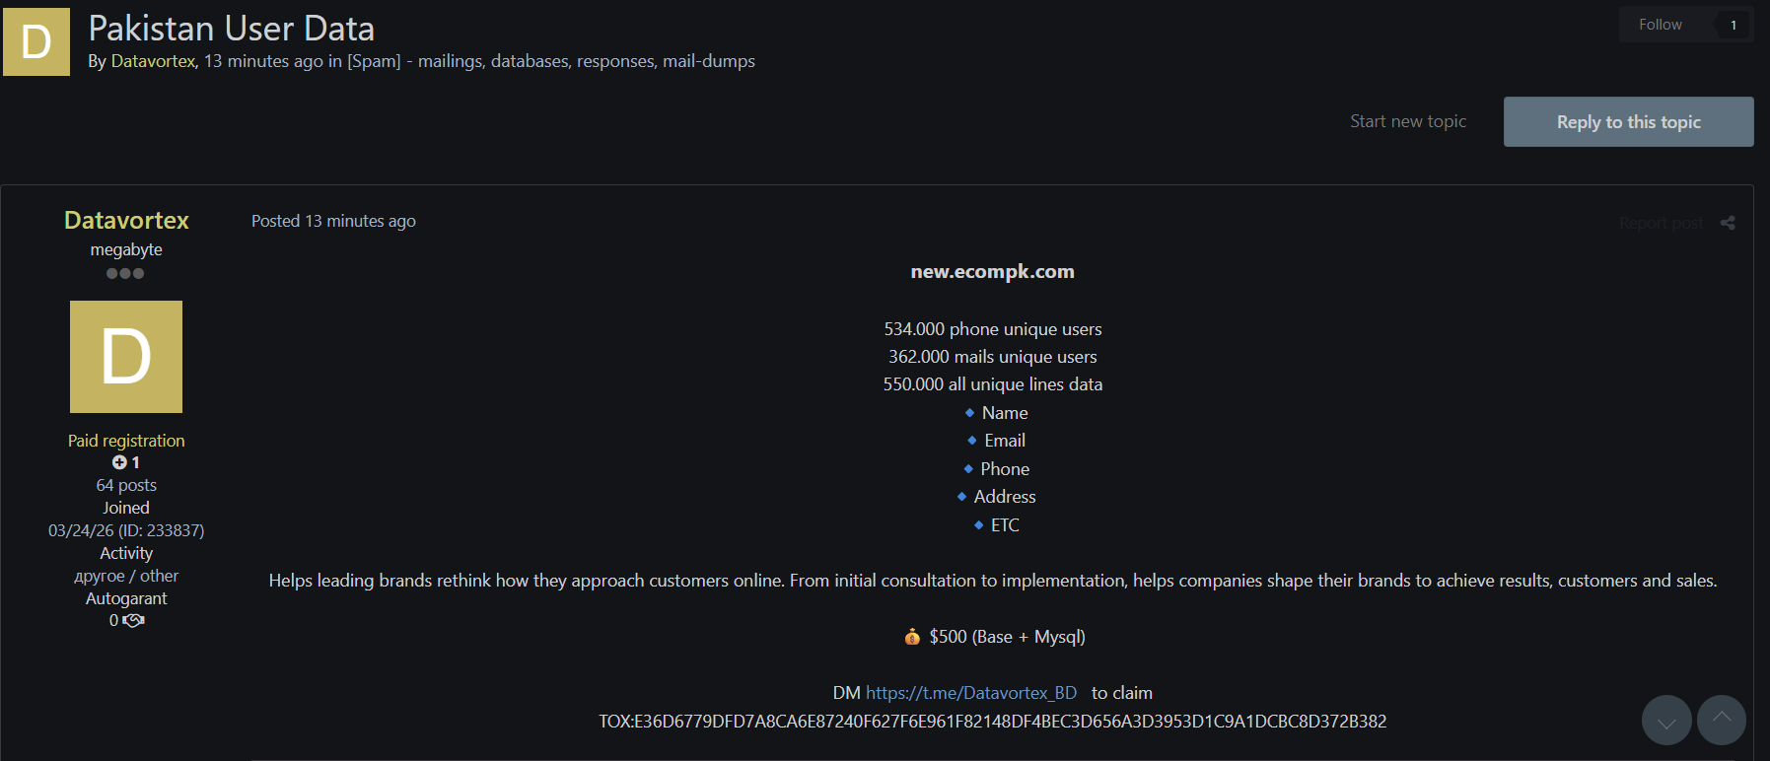Open the small D avatar in topic header
Image resolution: width=1770 pixels, height=761 pixels.
point(36,41)
